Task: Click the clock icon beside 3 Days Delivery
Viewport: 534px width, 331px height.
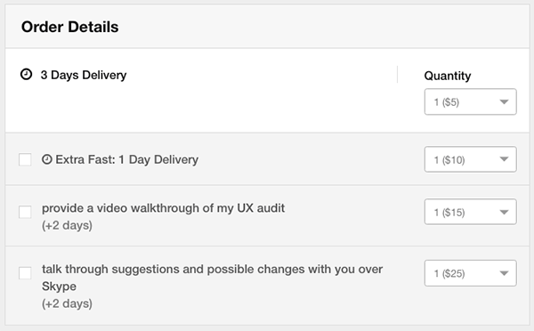Action: pos(26,74)
